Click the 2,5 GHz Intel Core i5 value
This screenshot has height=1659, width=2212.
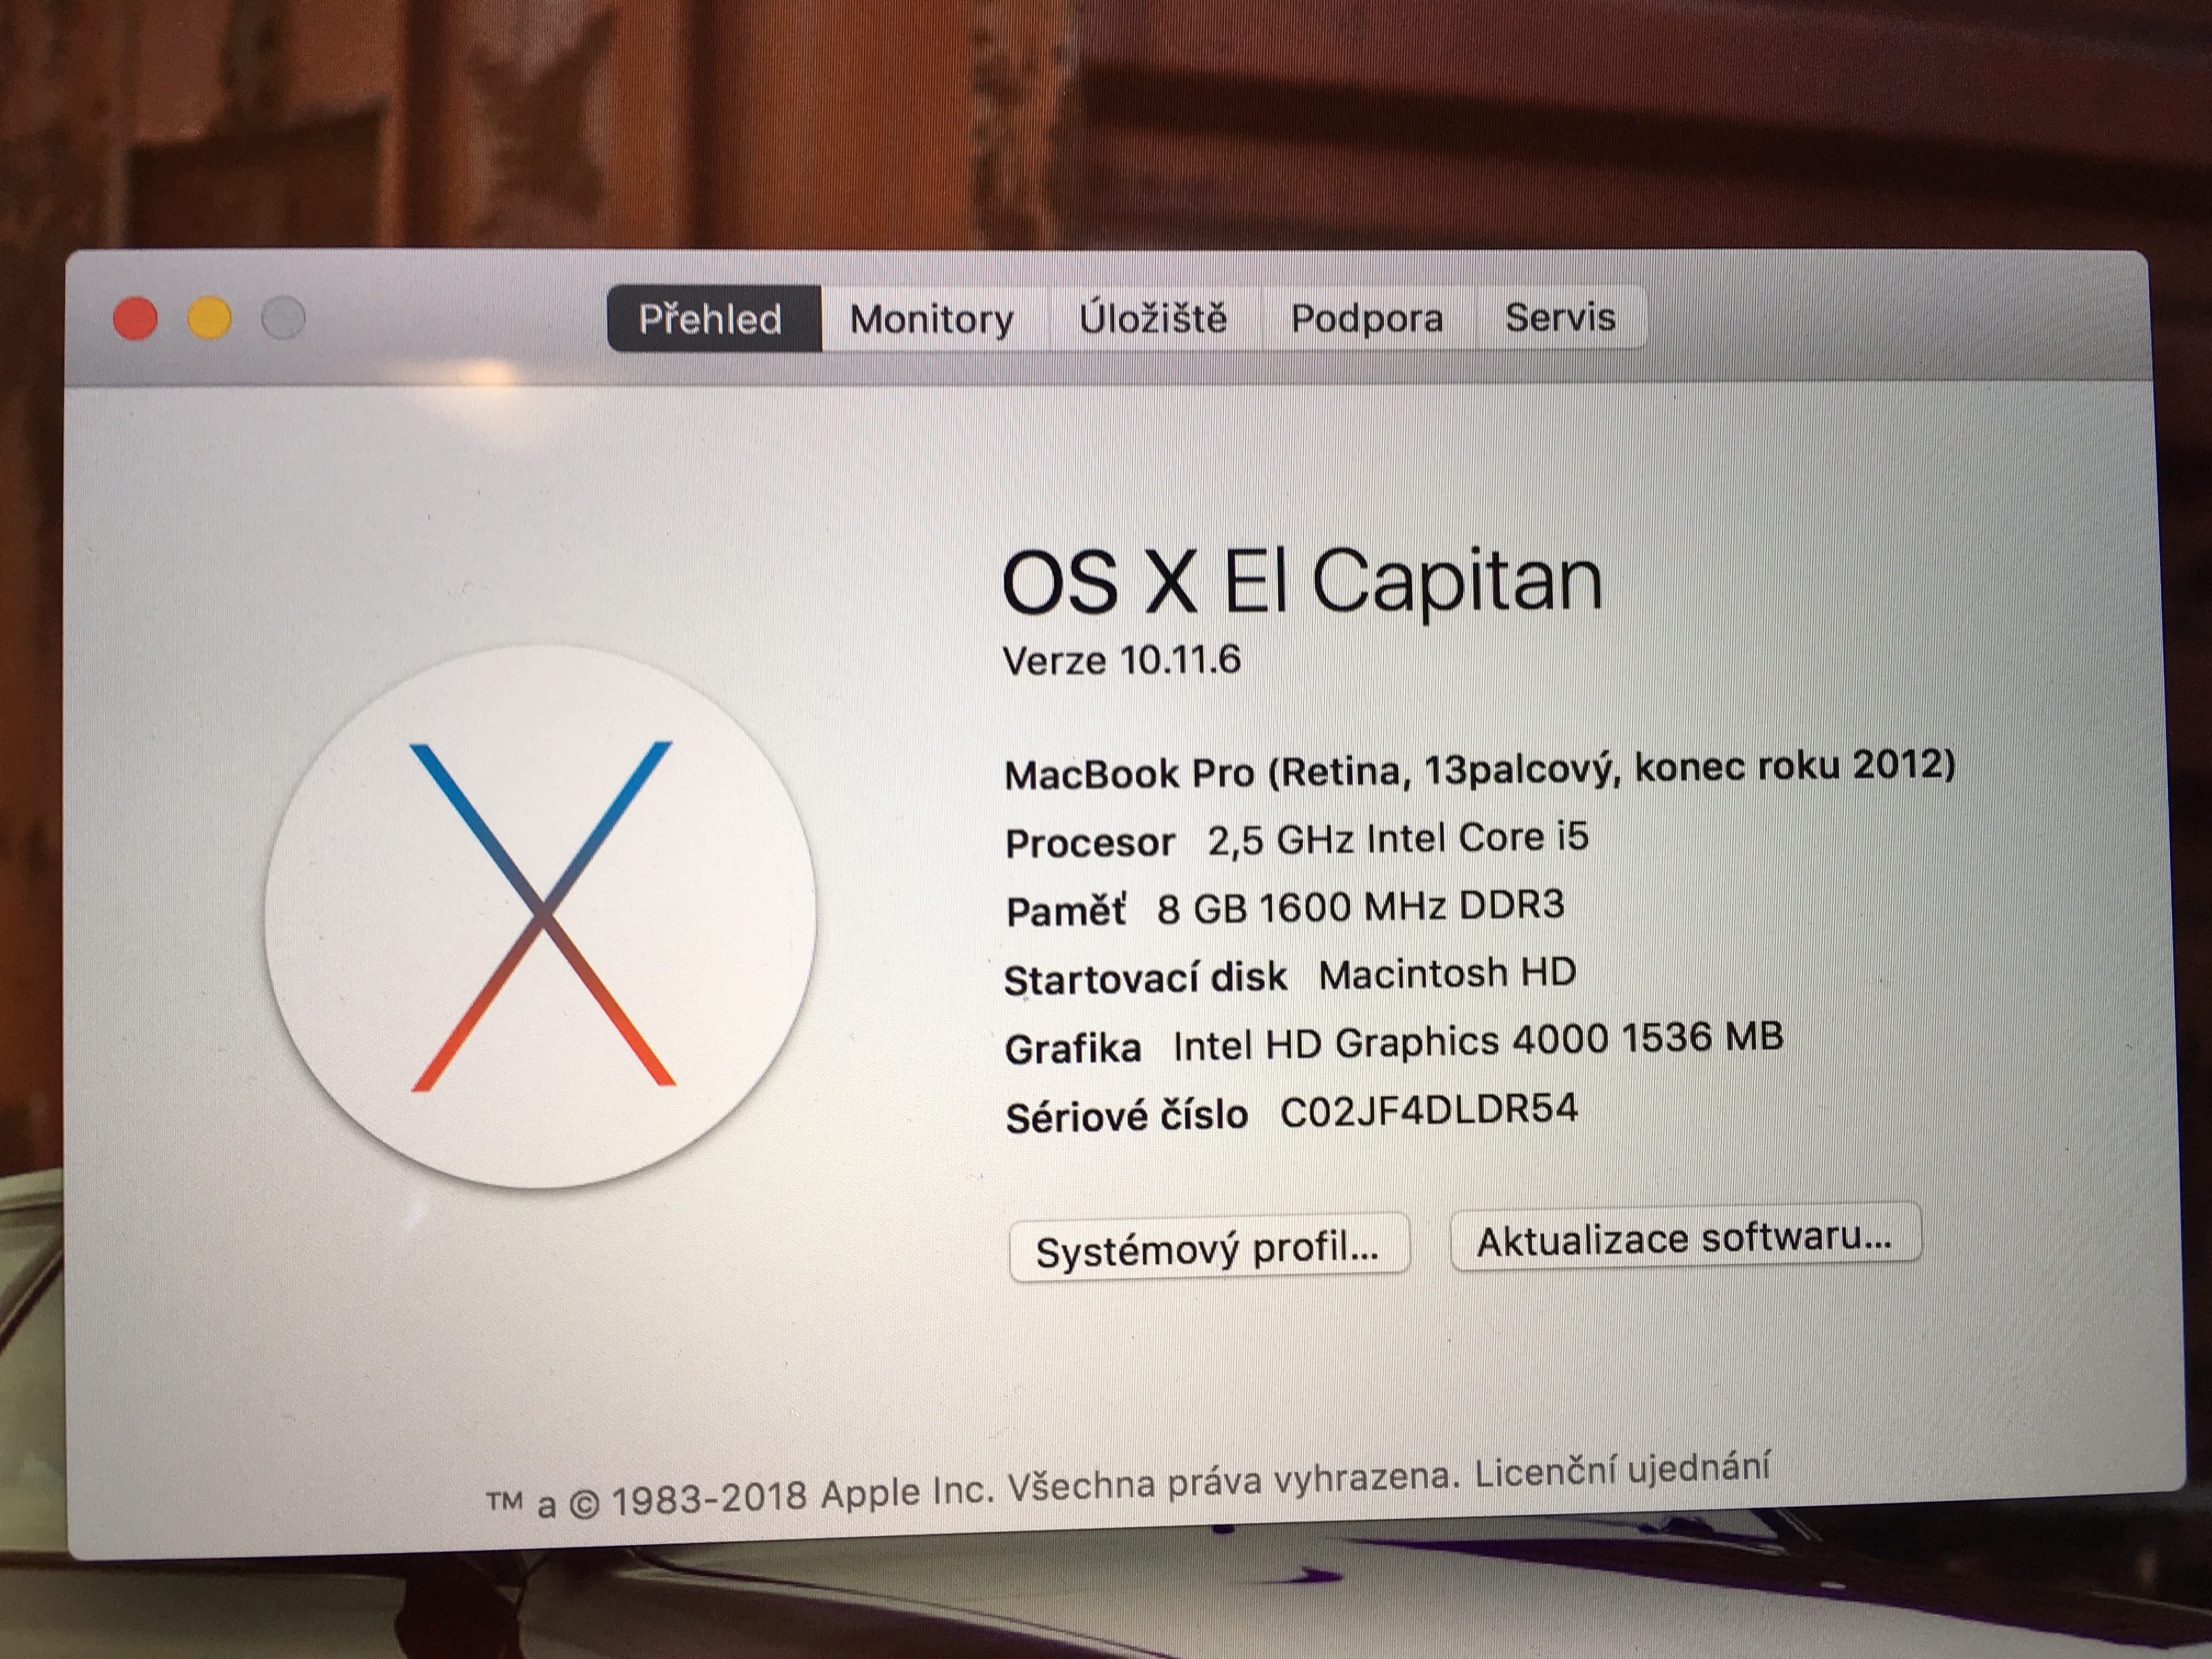pyautogui.click(x=1398, y=839)
